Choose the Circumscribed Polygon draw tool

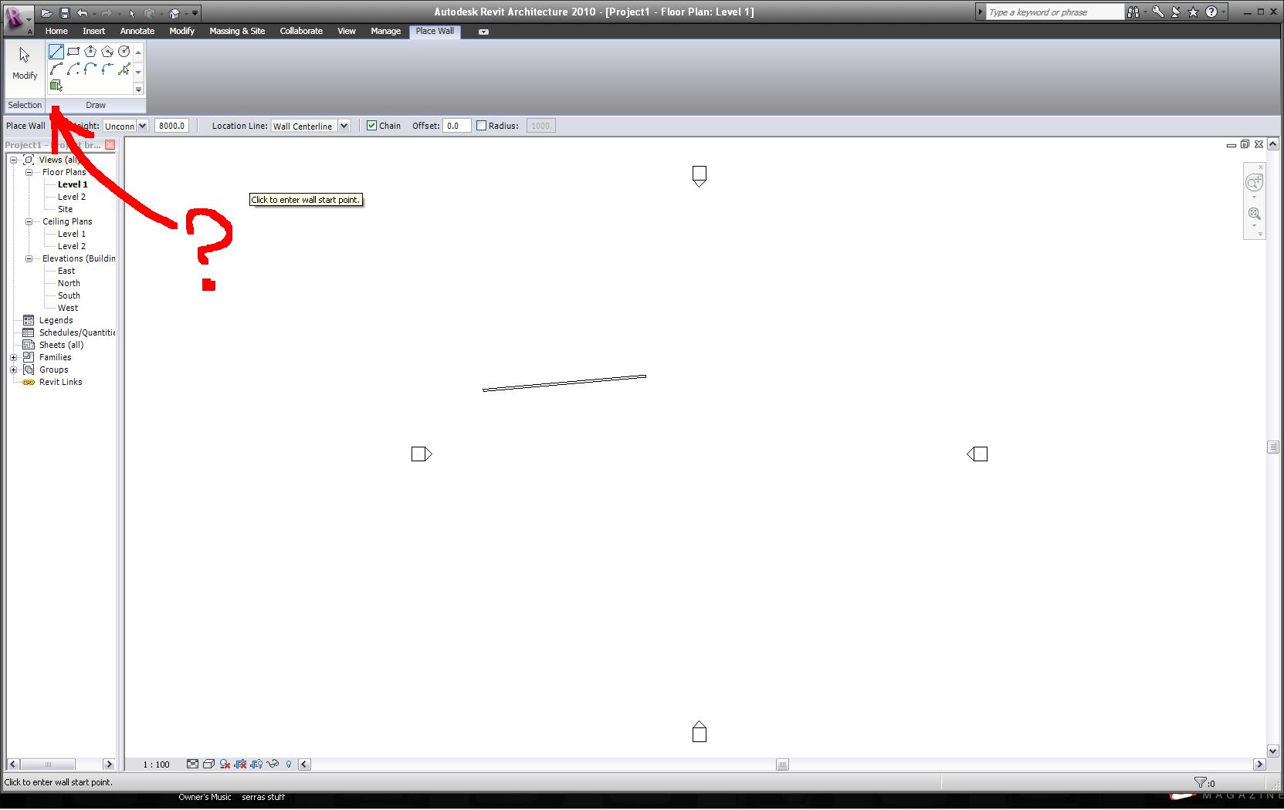107,52
